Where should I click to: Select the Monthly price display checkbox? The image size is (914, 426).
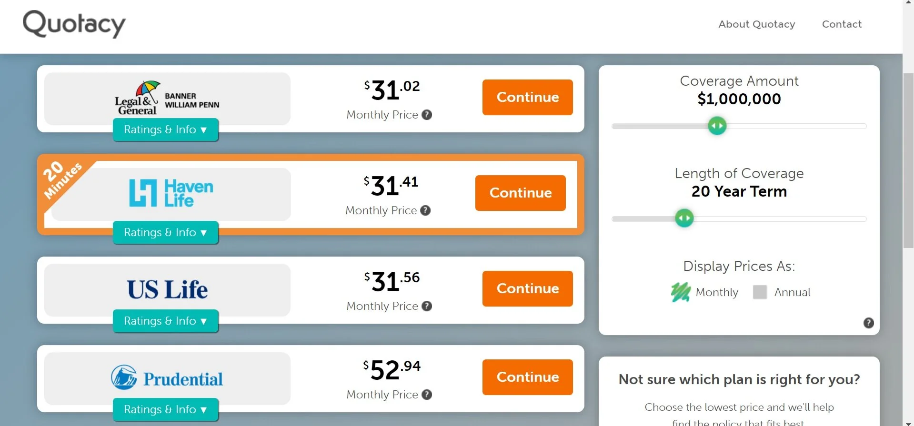pos(681,292)
